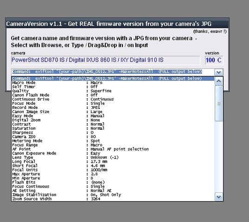249x222 pixels.
Task: Select the Focus Continuous row
Action: click(x=113, y=186)
